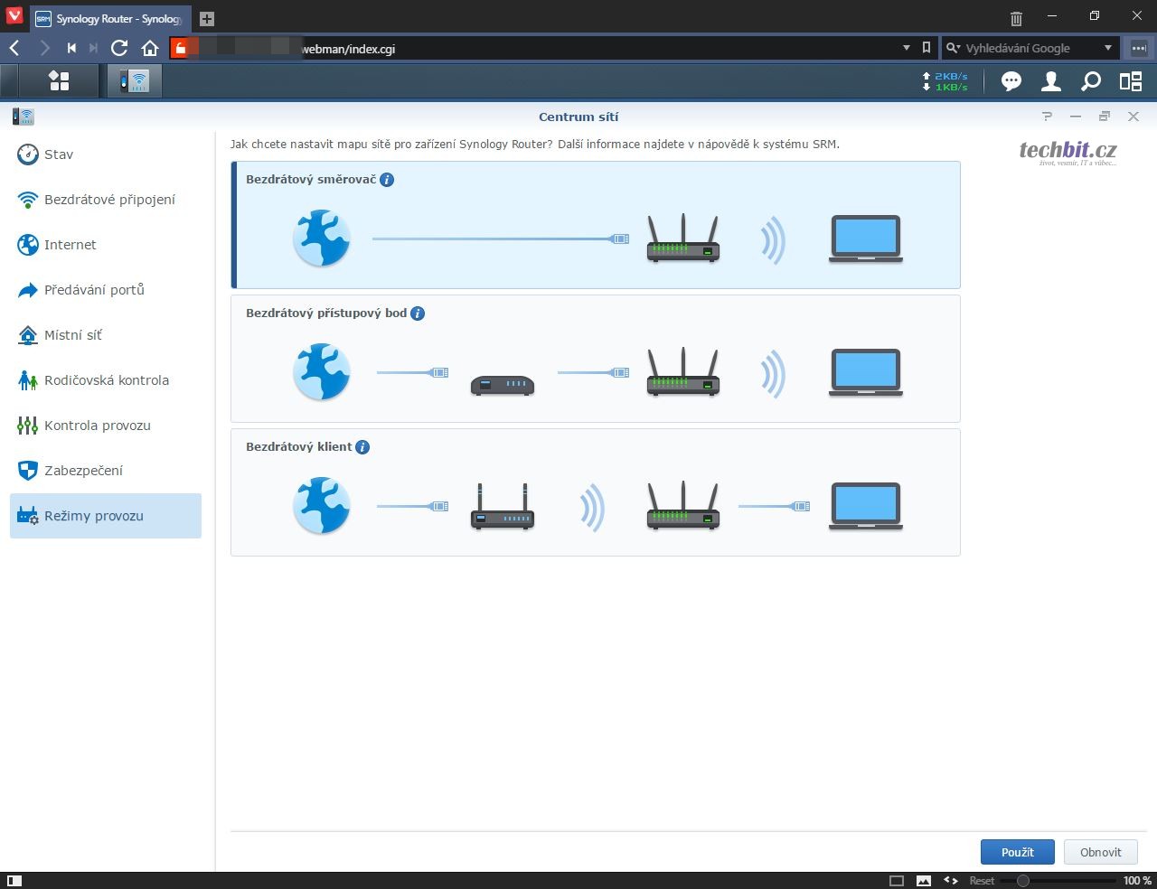The height and width of the screenshot is (889, 1157).
Task: Click info icon next to Bezdrátový klient
Action: (362, 447)
